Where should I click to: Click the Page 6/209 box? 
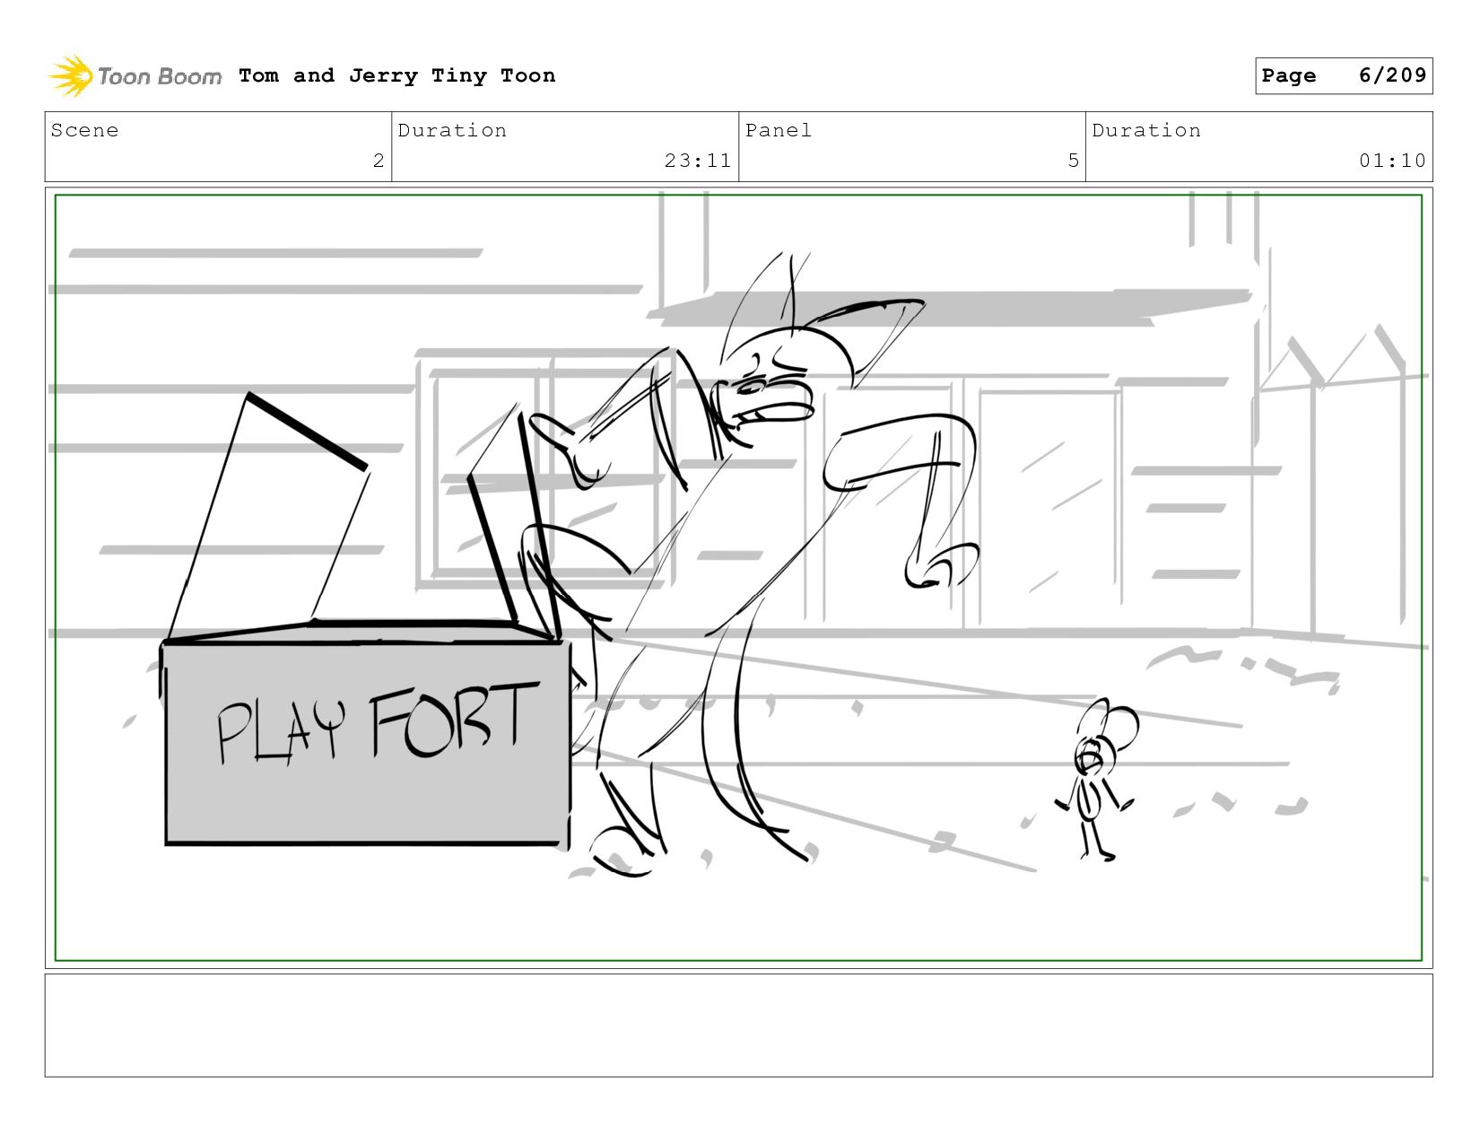pyautogui.click(x=1344, y=75)
